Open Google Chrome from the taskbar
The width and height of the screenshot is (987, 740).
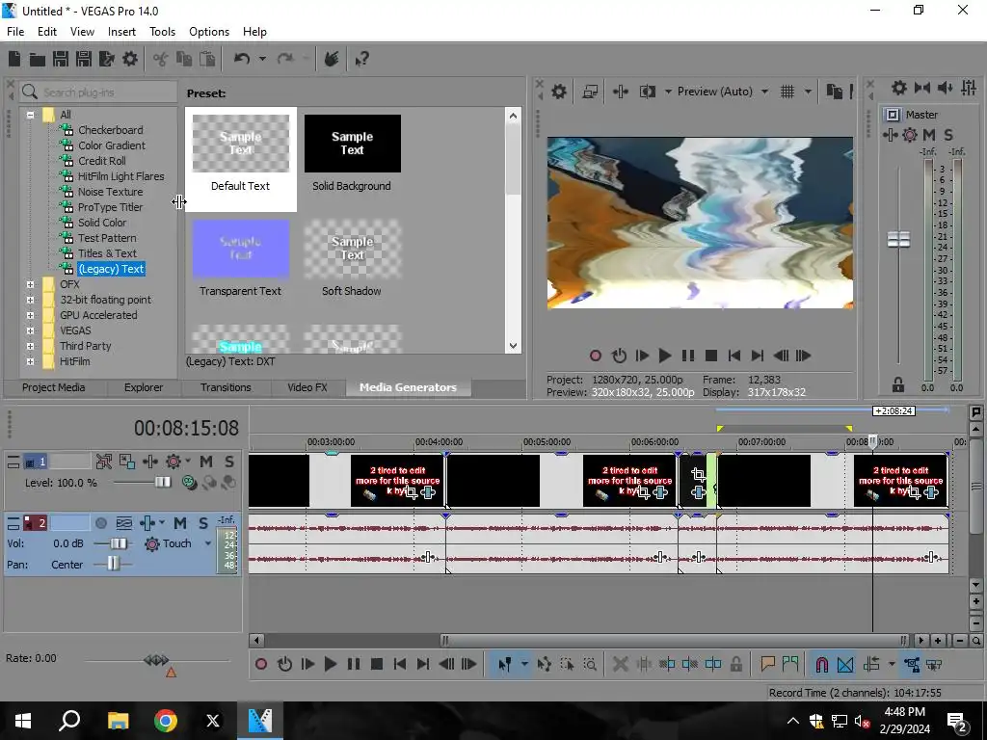166,721
